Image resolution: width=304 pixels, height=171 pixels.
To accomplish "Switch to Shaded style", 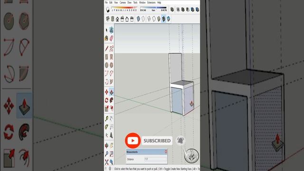I will tap(159, 19).
